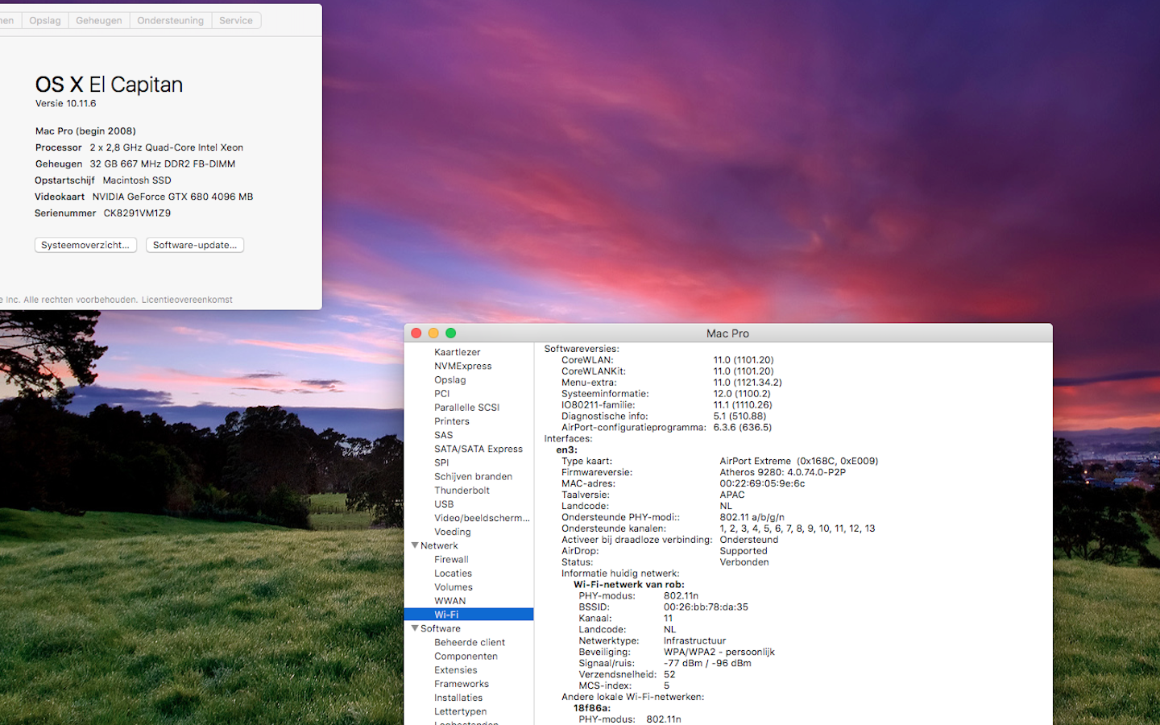Open the Service tab
The height and width of the screenshot is (725, 1160).
pyautogui.click(x=236, y=20)
